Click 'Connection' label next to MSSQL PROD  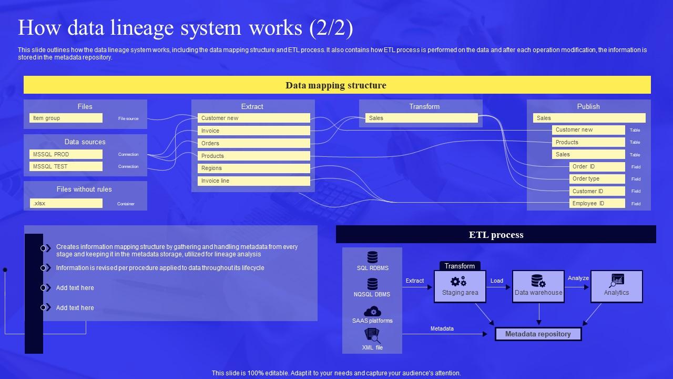click(x=128, y=154)
